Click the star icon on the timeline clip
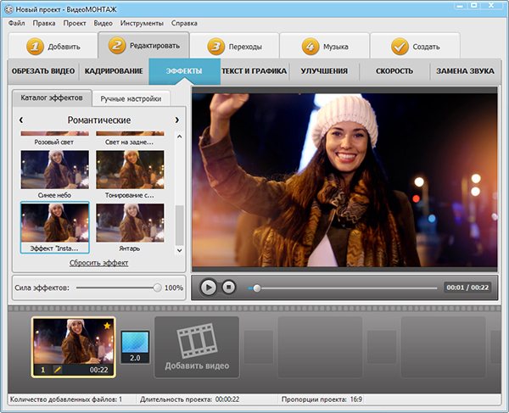Image resolution: width=509 pixels, height=413 pixels. (107, 326)
